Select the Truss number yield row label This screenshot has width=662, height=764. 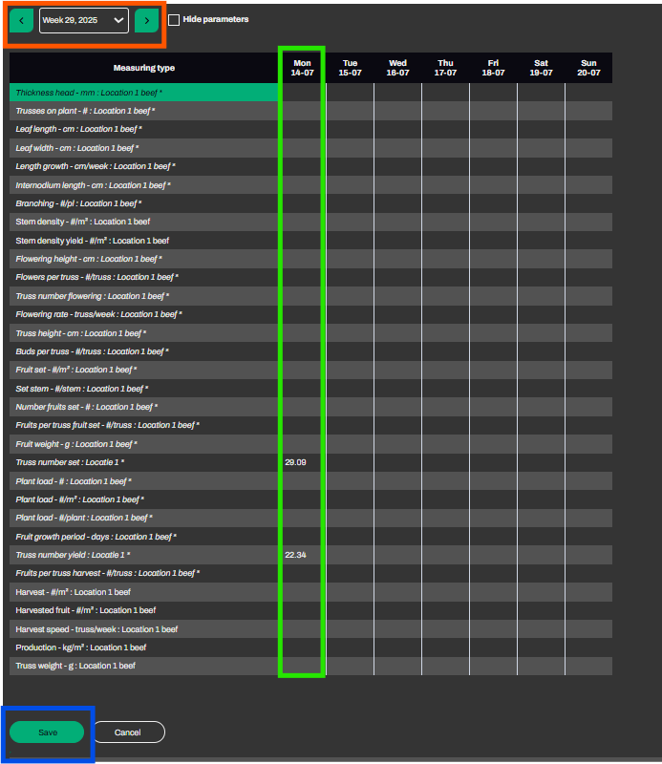click(x=73, y=555)
